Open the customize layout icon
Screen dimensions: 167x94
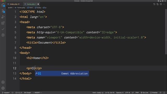(165, 1)
